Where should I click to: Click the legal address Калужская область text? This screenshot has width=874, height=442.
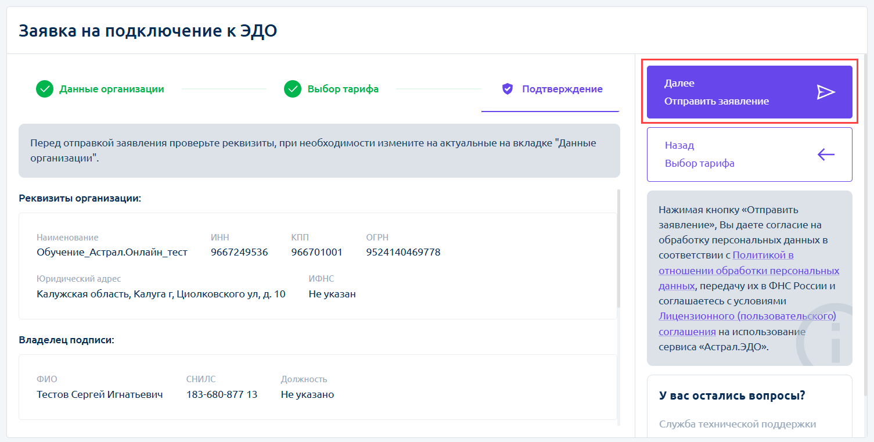pyautogui.click(x=161, y=294)
